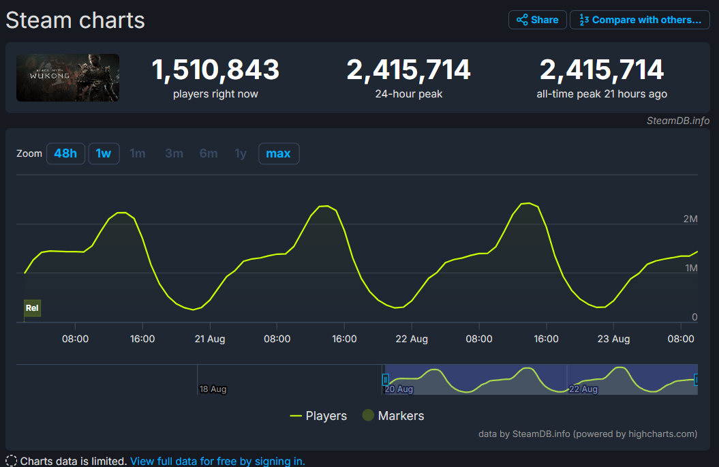Select the max zoom range
The width and height of the screenshot is (719, 467).
pyautogui.click(x=279, y=153)
